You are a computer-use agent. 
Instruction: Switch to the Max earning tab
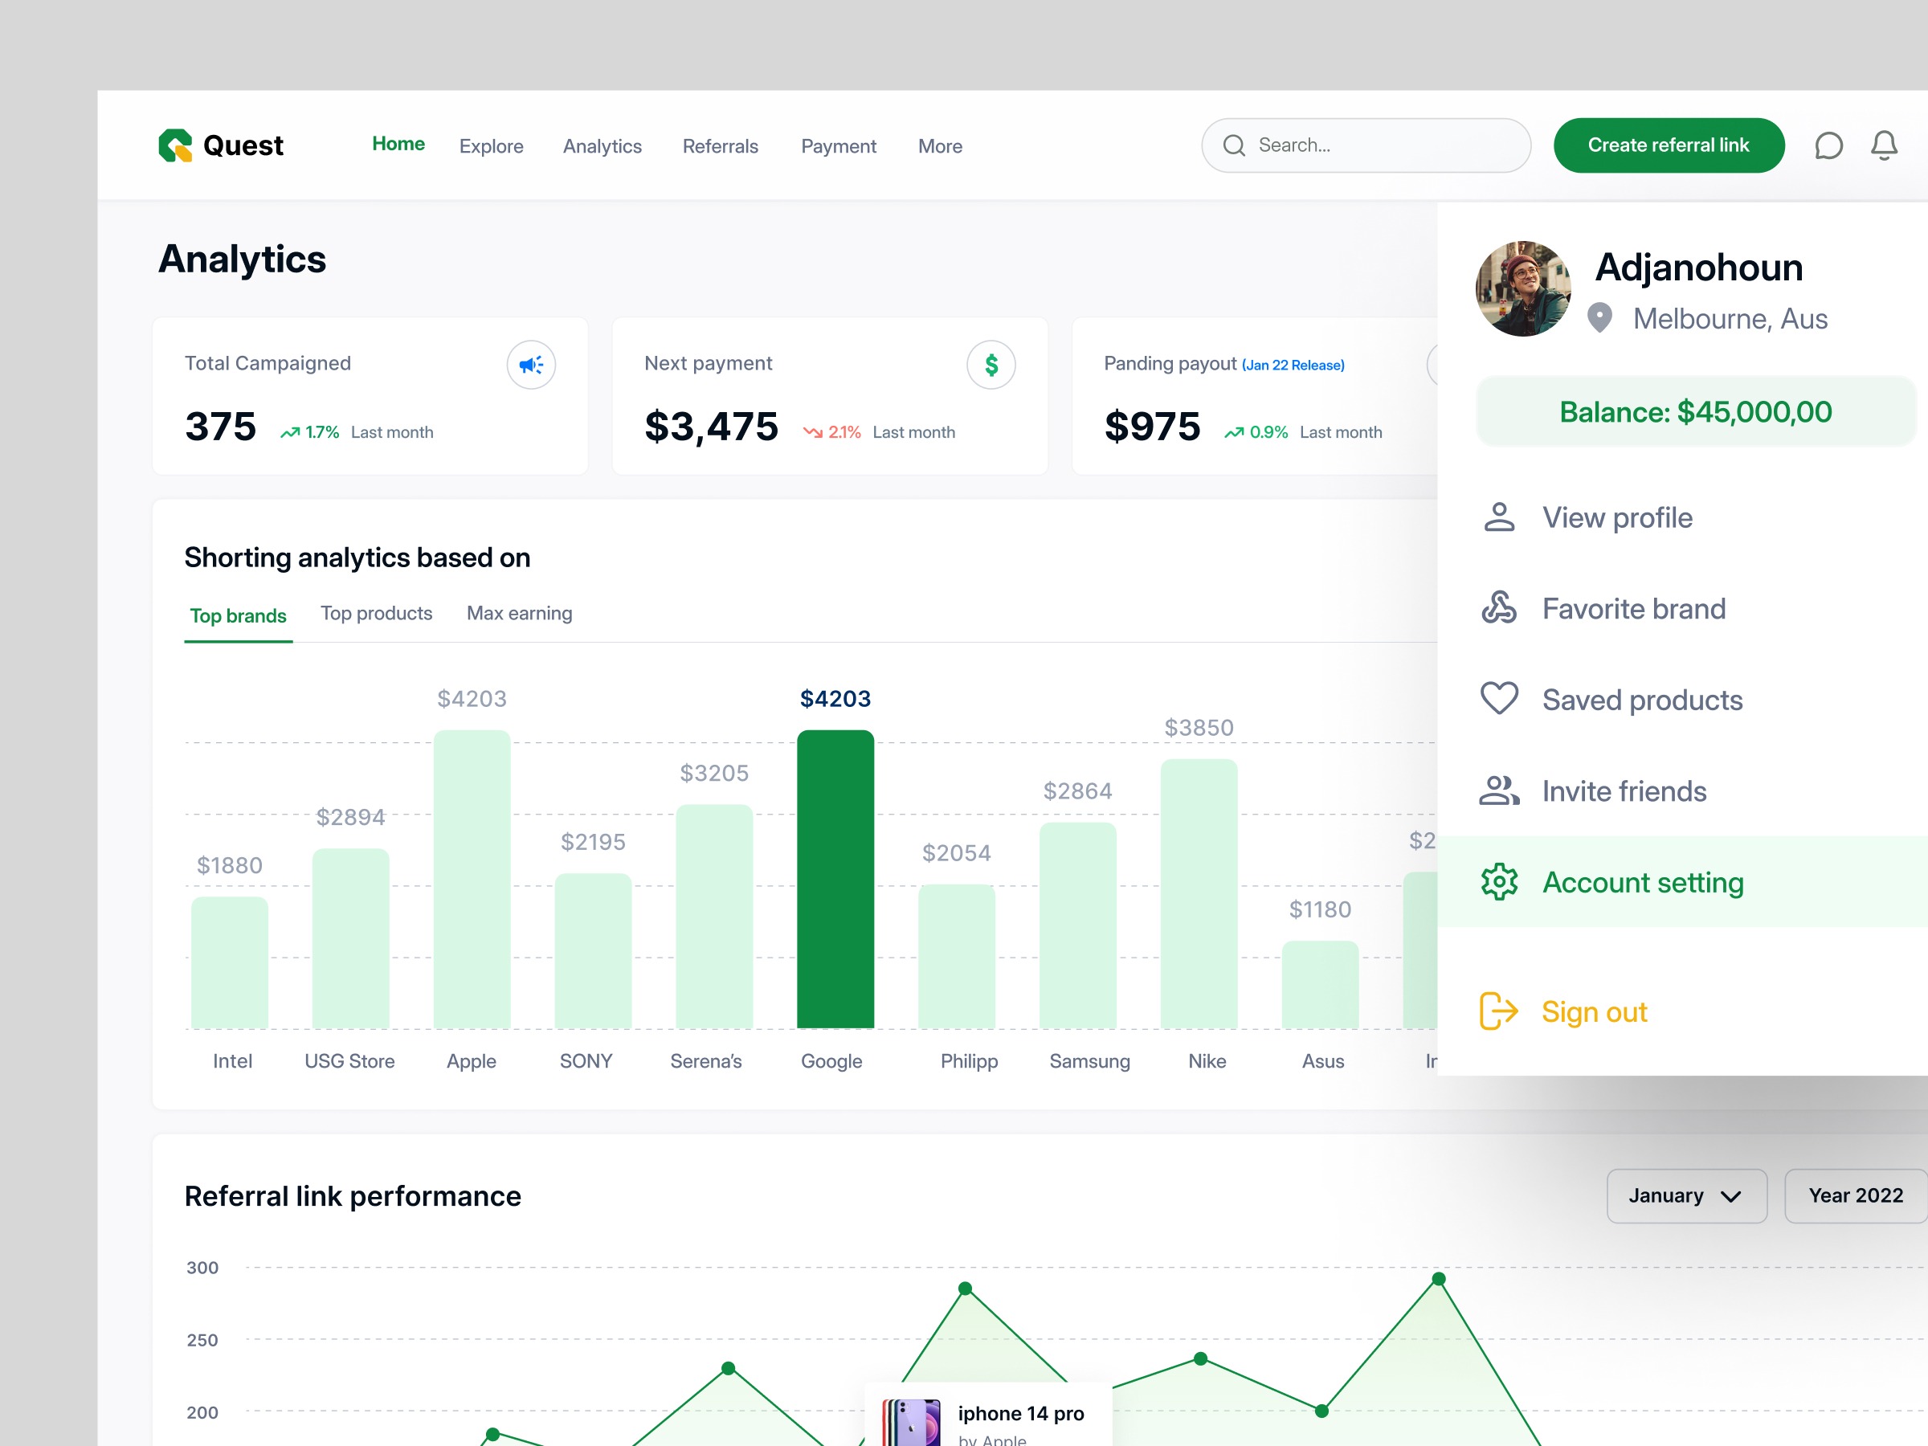tap(520, 614)
